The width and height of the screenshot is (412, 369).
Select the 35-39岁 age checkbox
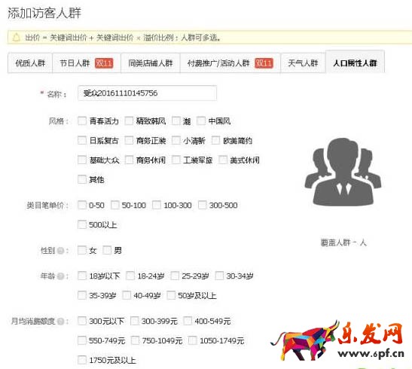pyautogui.click(x=82, y=295)
